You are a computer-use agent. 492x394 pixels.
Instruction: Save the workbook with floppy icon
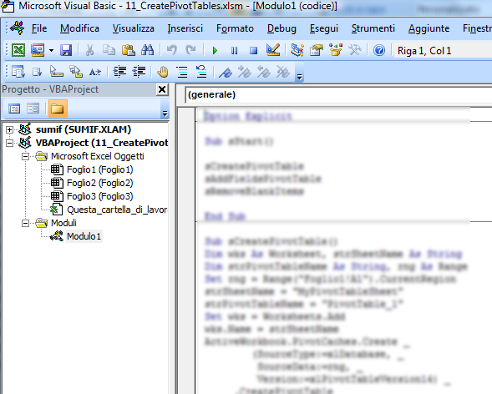(x=66, y=50)
